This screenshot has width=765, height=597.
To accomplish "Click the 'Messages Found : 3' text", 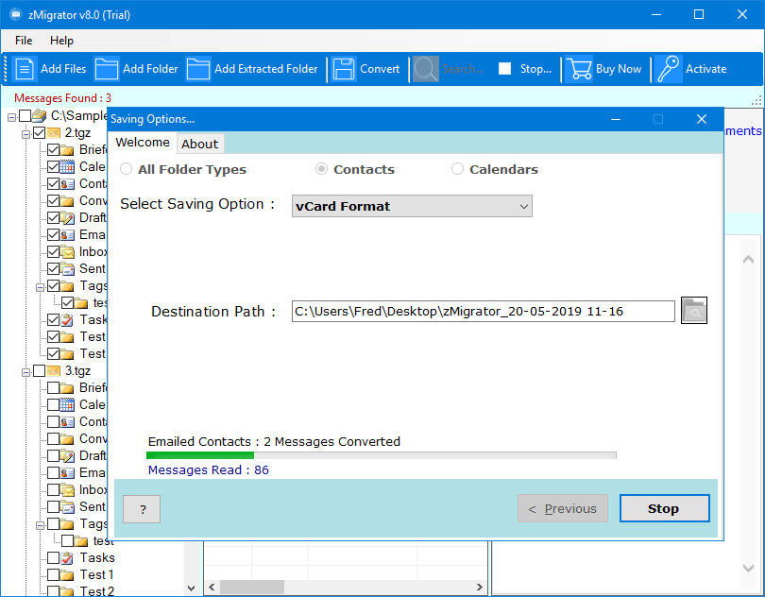I will coord(62,98).
